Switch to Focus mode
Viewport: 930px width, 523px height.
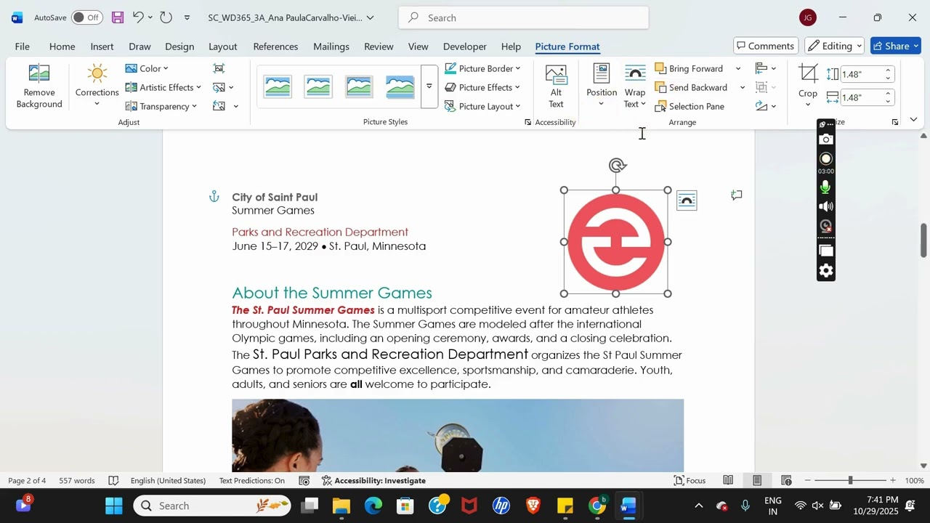click(690, 480)
